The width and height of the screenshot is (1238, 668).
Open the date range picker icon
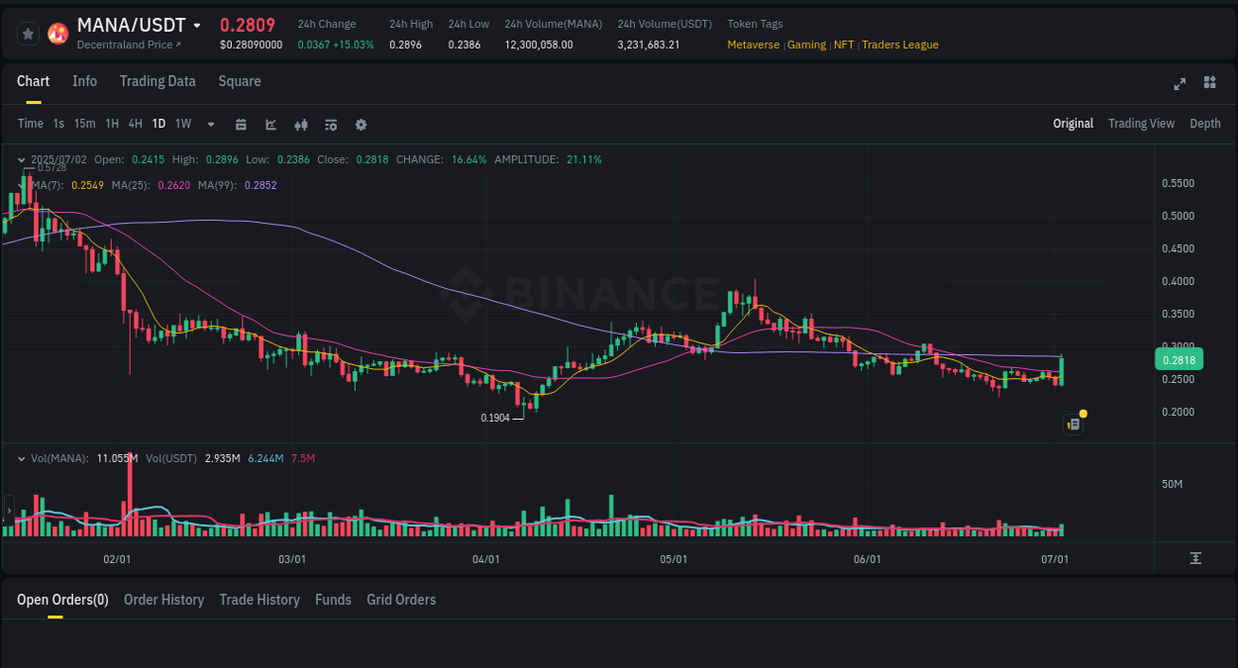pyautogui.click(x=241, y=124)
